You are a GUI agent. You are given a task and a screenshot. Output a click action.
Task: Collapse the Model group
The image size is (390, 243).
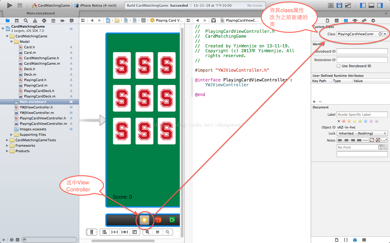tap(12, 42)
